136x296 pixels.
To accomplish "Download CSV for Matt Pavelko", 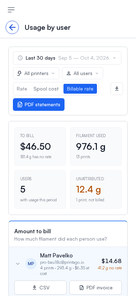I will coord(40,288).
